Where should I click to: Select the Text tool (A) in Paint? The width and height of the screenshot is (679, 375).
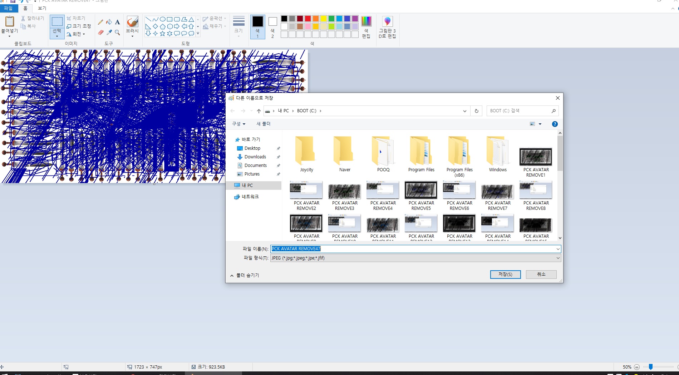point(117,22)
